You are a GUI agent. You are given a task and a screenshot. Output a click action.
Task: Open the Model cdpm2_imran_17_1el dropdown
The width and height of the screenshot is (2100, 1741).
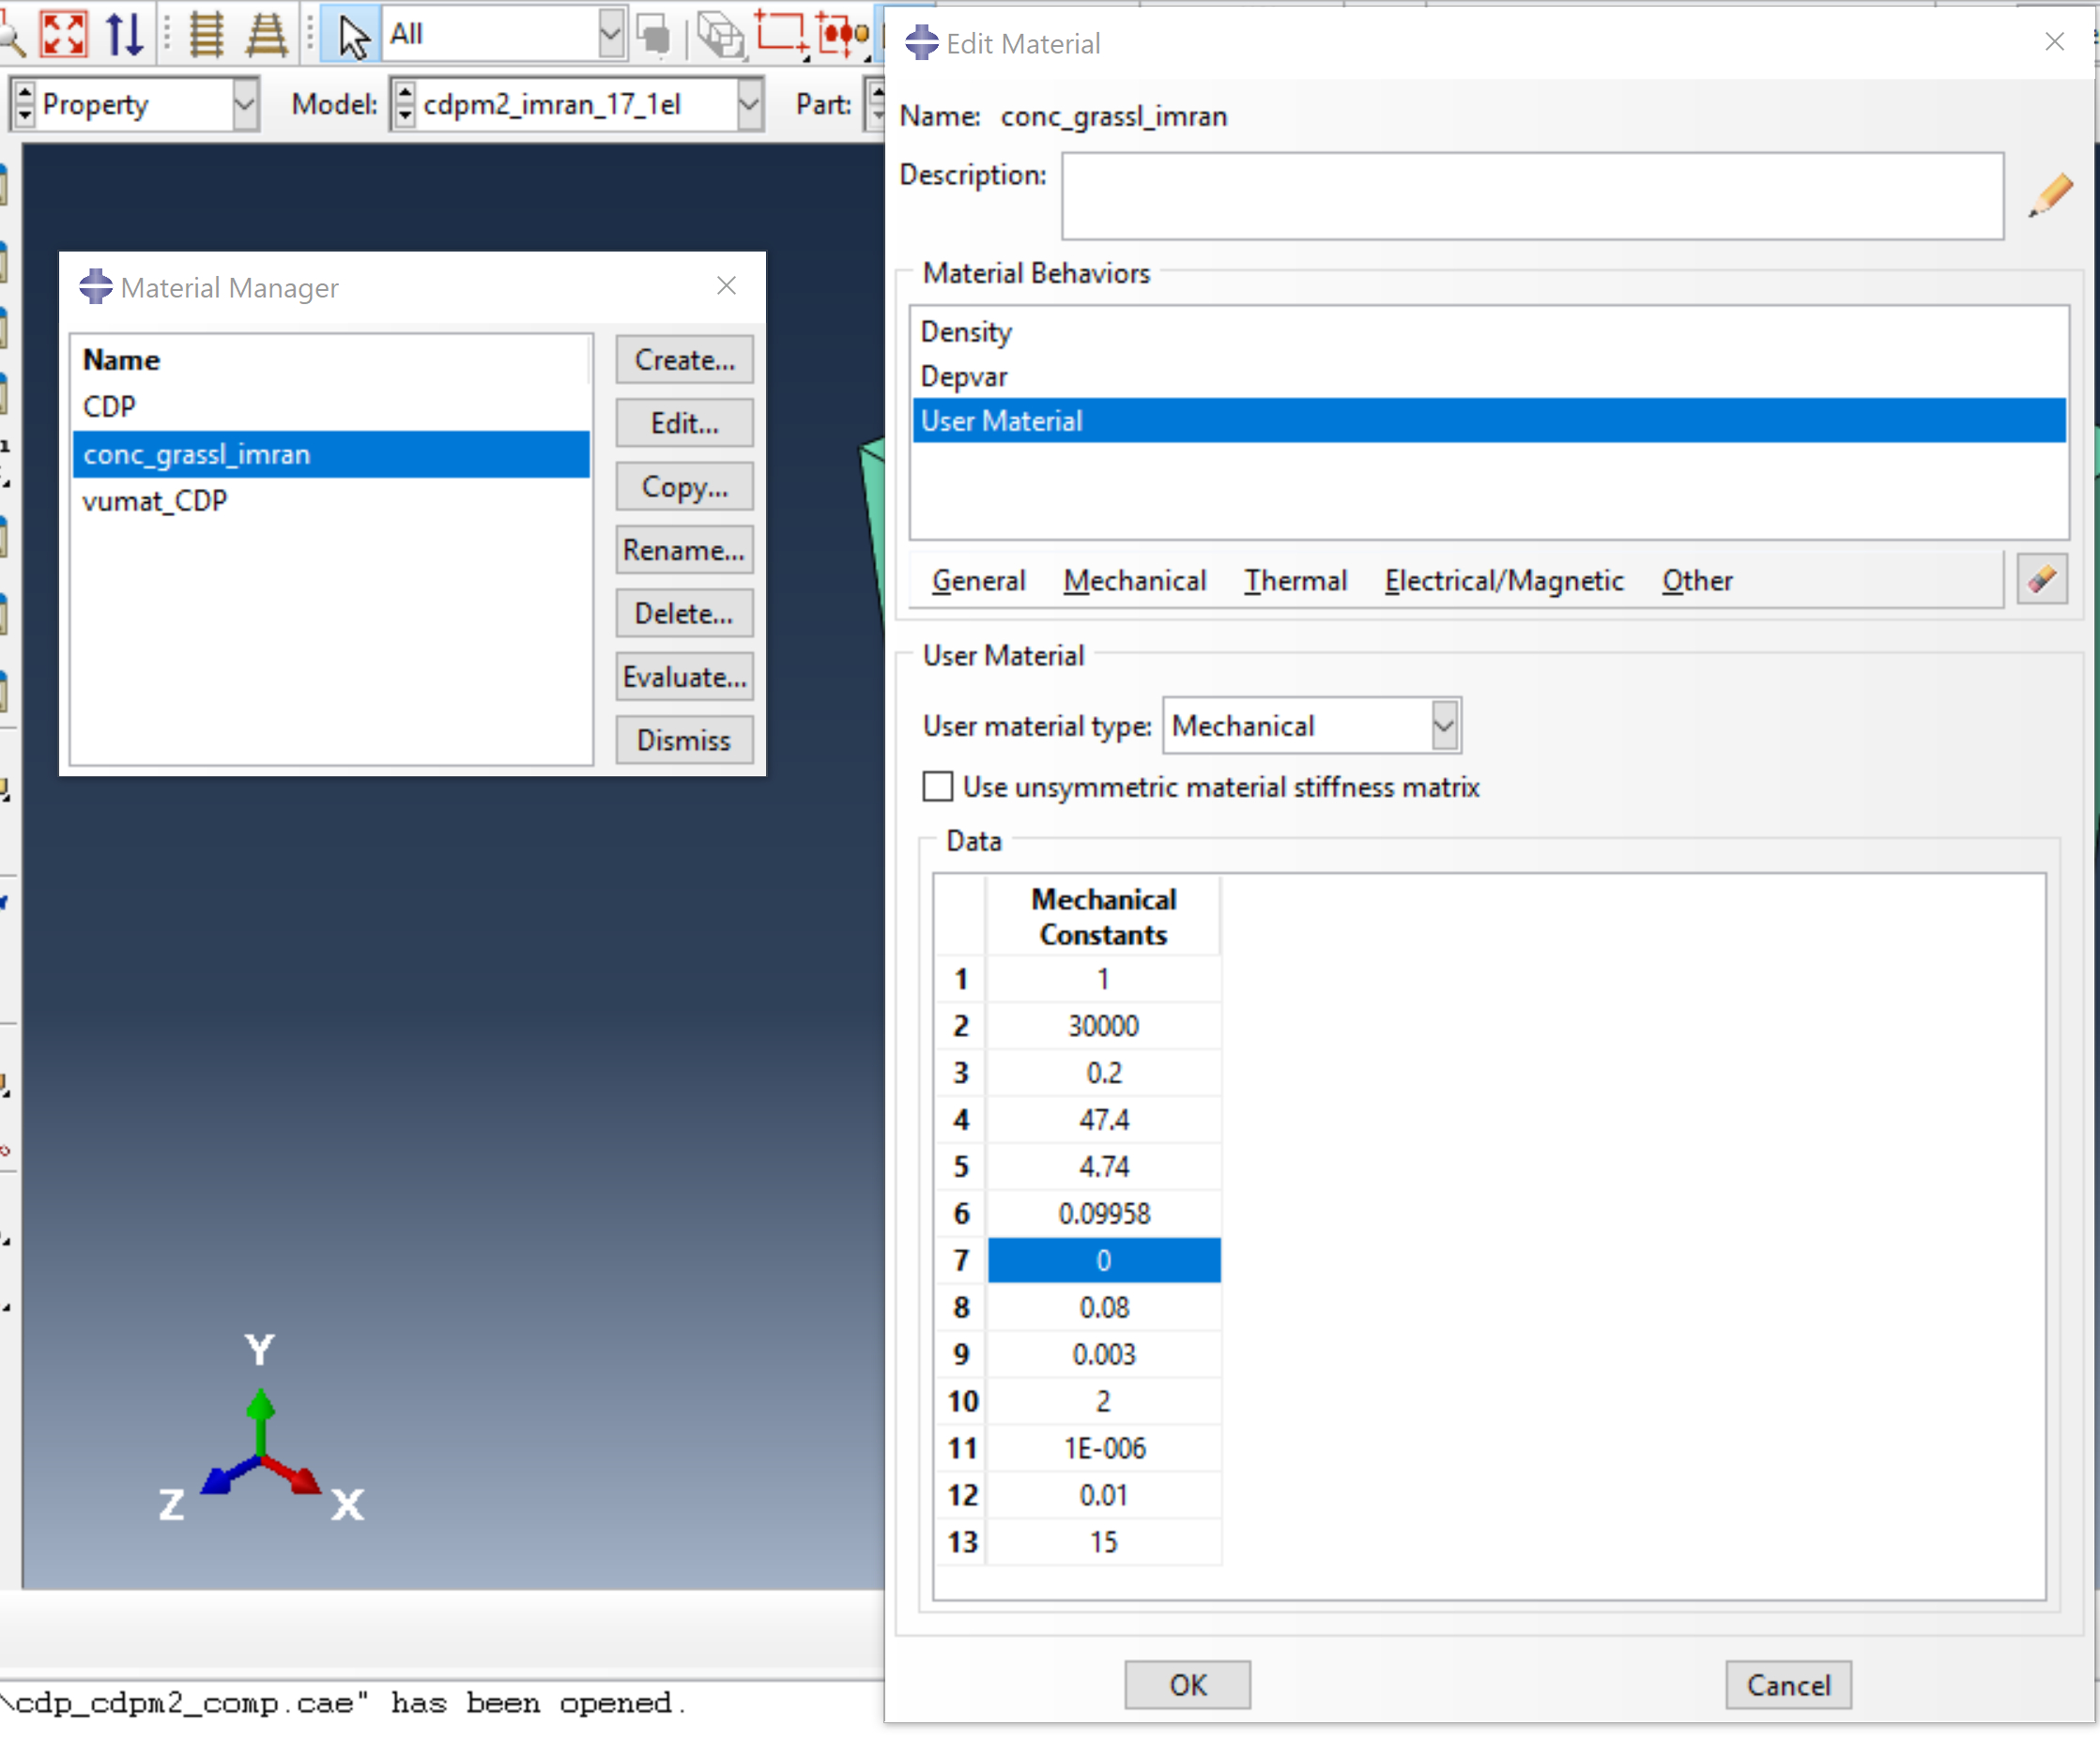point(748,104)
